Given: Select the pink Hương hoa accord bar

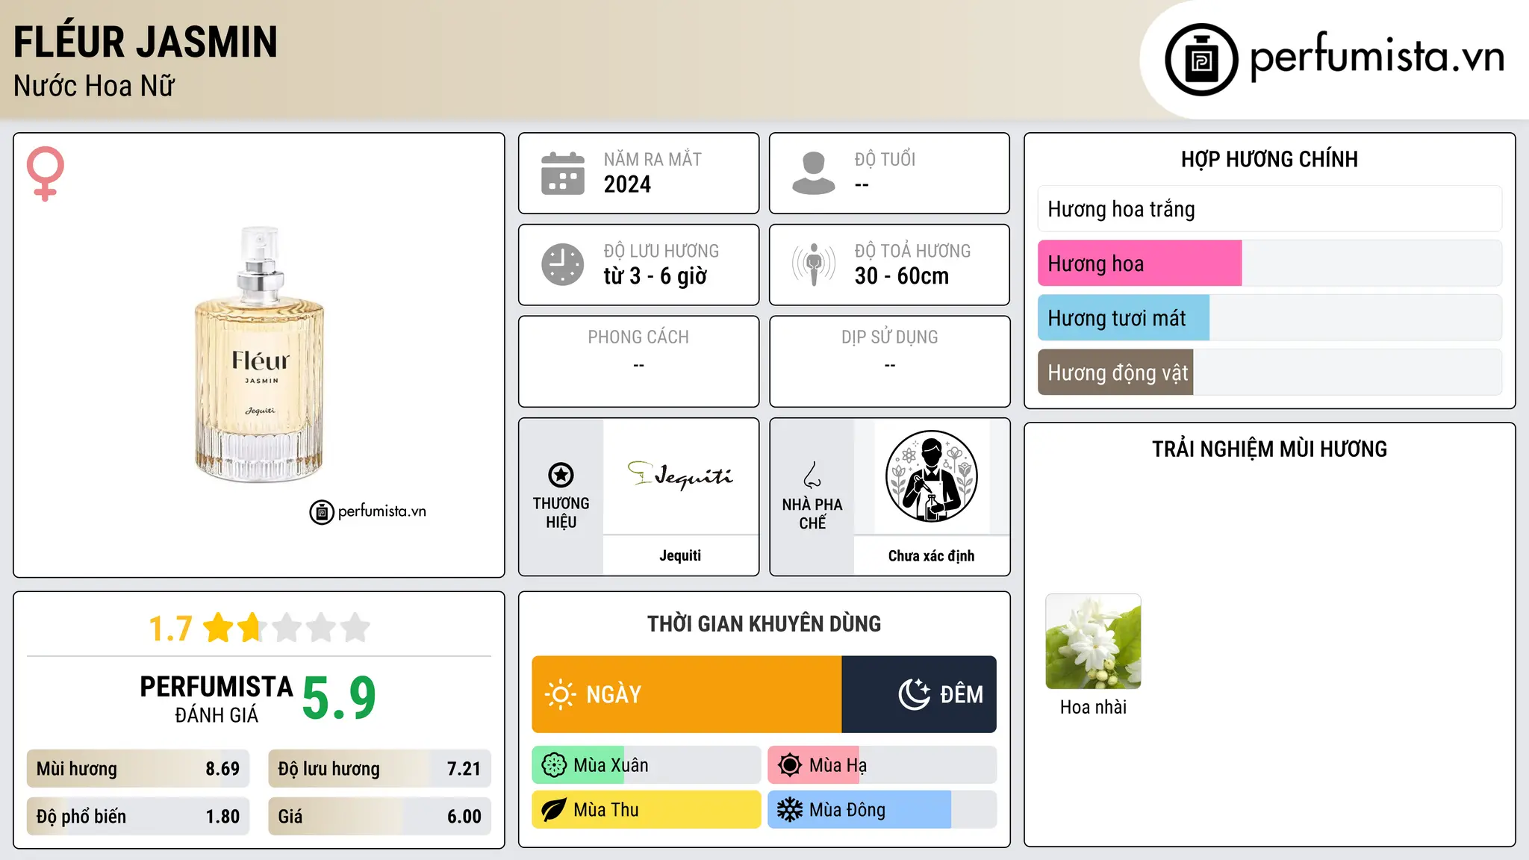Looking at the screenshot, I should pos(1269,264).
